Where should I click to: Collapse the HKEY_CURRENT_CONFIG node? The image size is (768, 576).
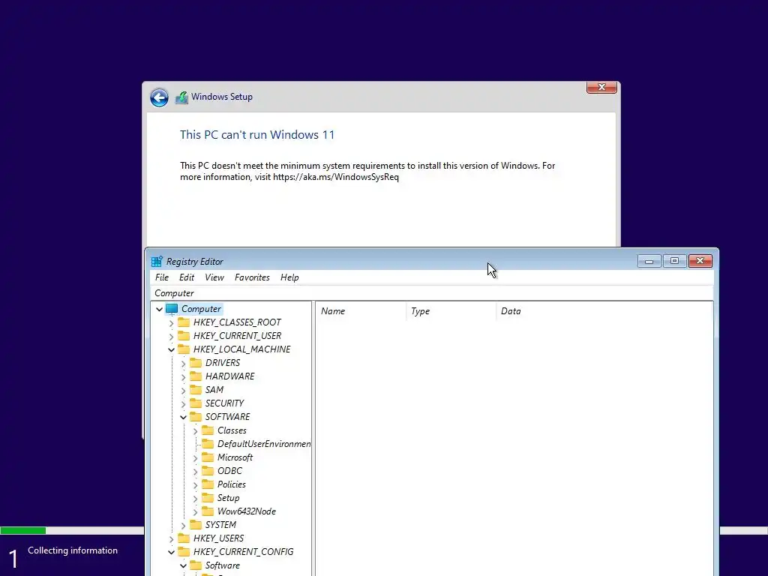[x=171, y=552]
